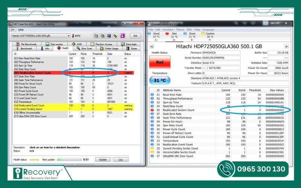Switch to the Info tab
This screenshot has height=188, width=301.
tap(45, 49)
